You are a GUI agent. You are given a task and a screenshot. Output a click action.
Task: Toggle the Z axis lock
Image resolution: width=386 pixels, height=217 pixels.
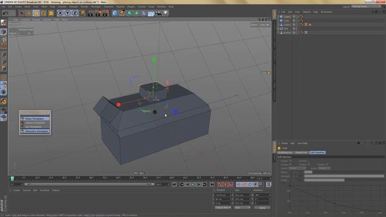click(75, 13)
